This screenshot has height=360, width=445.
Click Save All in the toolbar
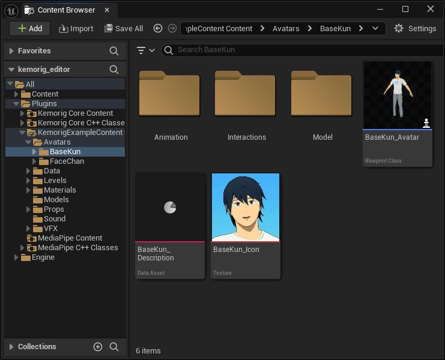point(124,28)
